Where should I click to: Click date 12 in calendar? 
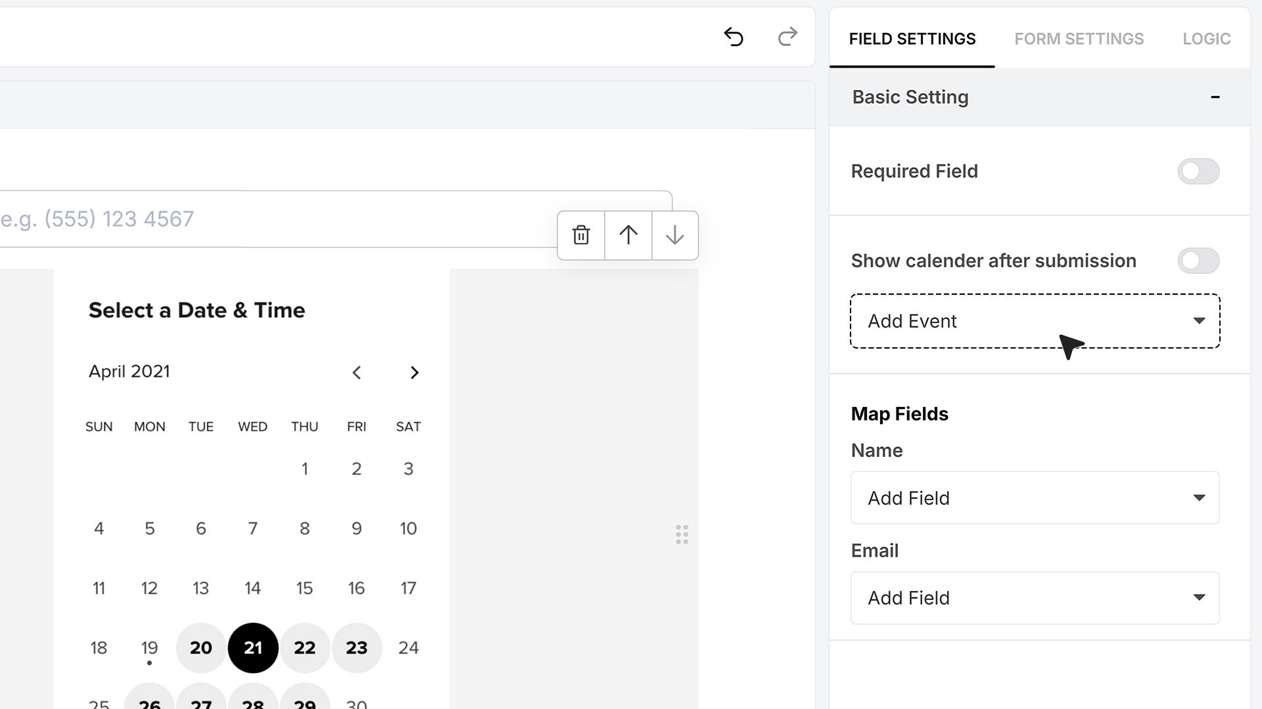(x=150, y=588)
